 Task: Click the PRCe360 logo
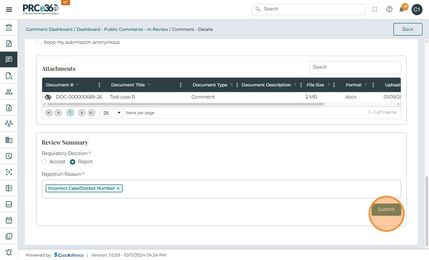pyautogui.click(x=41, y=9)
